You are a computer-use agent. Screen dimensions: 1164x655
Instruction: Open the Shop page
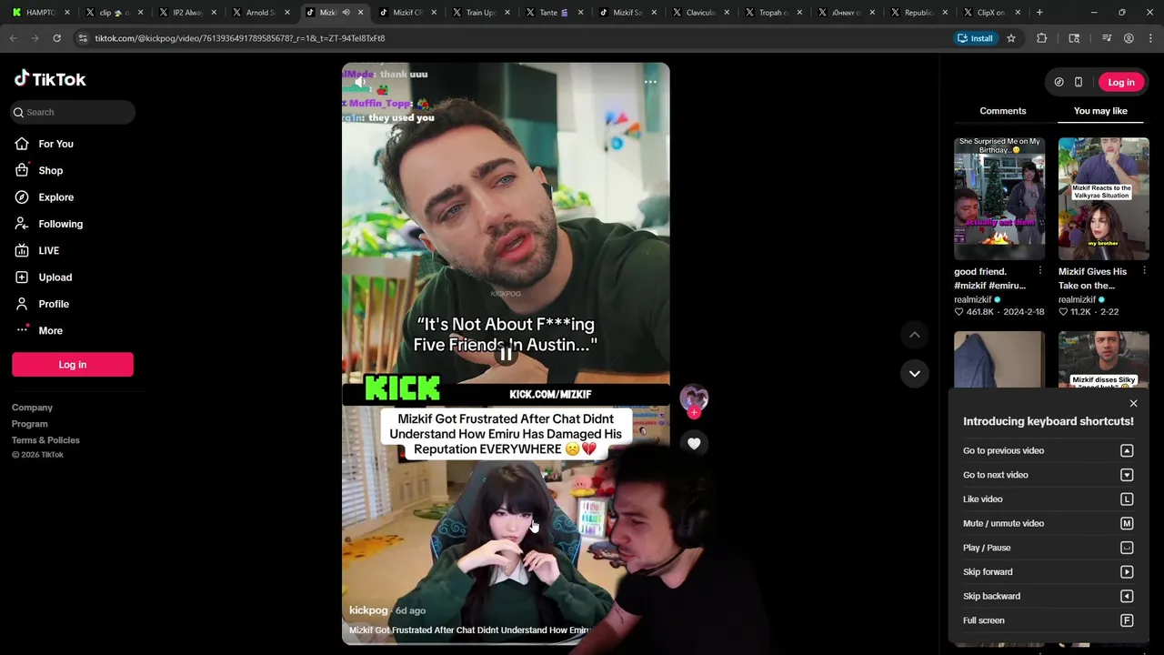tap(50, 170)
